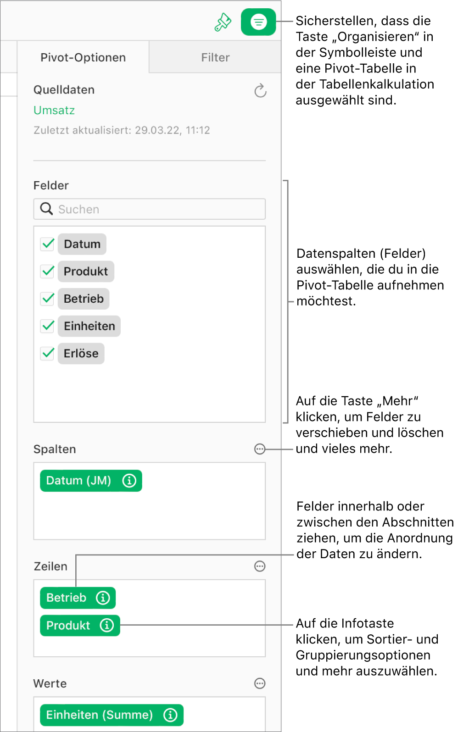Select the Datum (JM) column token

[78, 481]
